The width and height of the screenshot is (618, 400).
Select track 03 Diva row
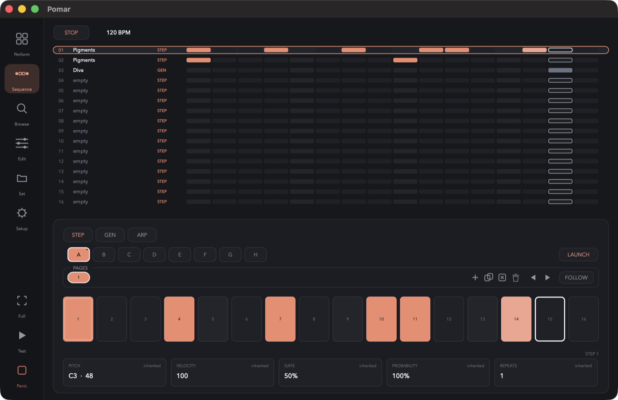[331, 70]
